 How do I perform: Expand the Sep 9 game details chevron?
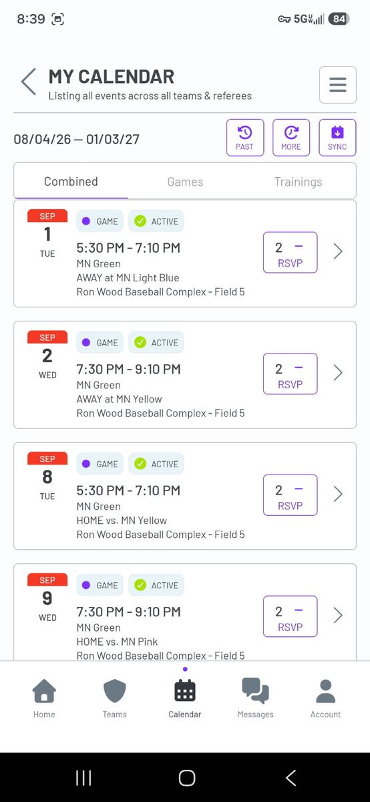tap(338, 616)
